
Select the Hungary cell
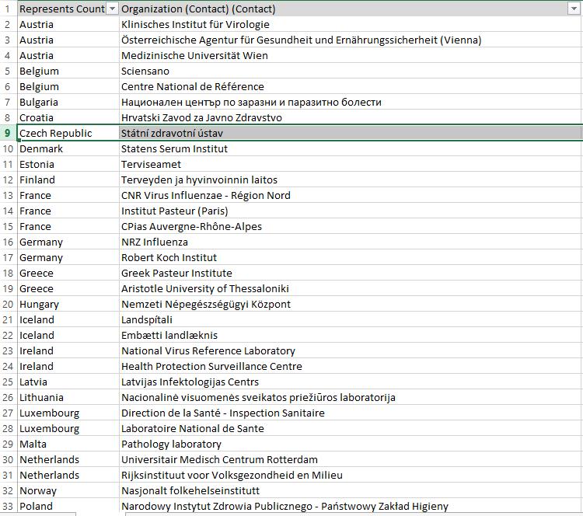[x=68, y=304]
